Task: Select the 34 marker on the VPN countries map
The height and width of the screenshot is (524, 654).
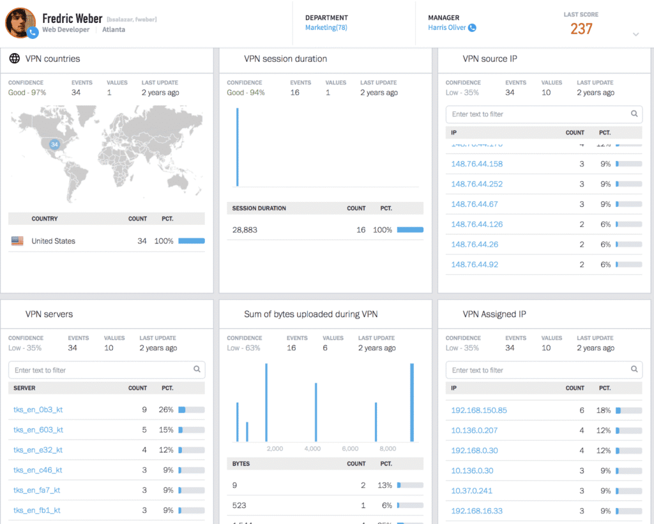Action: [54, 145]
